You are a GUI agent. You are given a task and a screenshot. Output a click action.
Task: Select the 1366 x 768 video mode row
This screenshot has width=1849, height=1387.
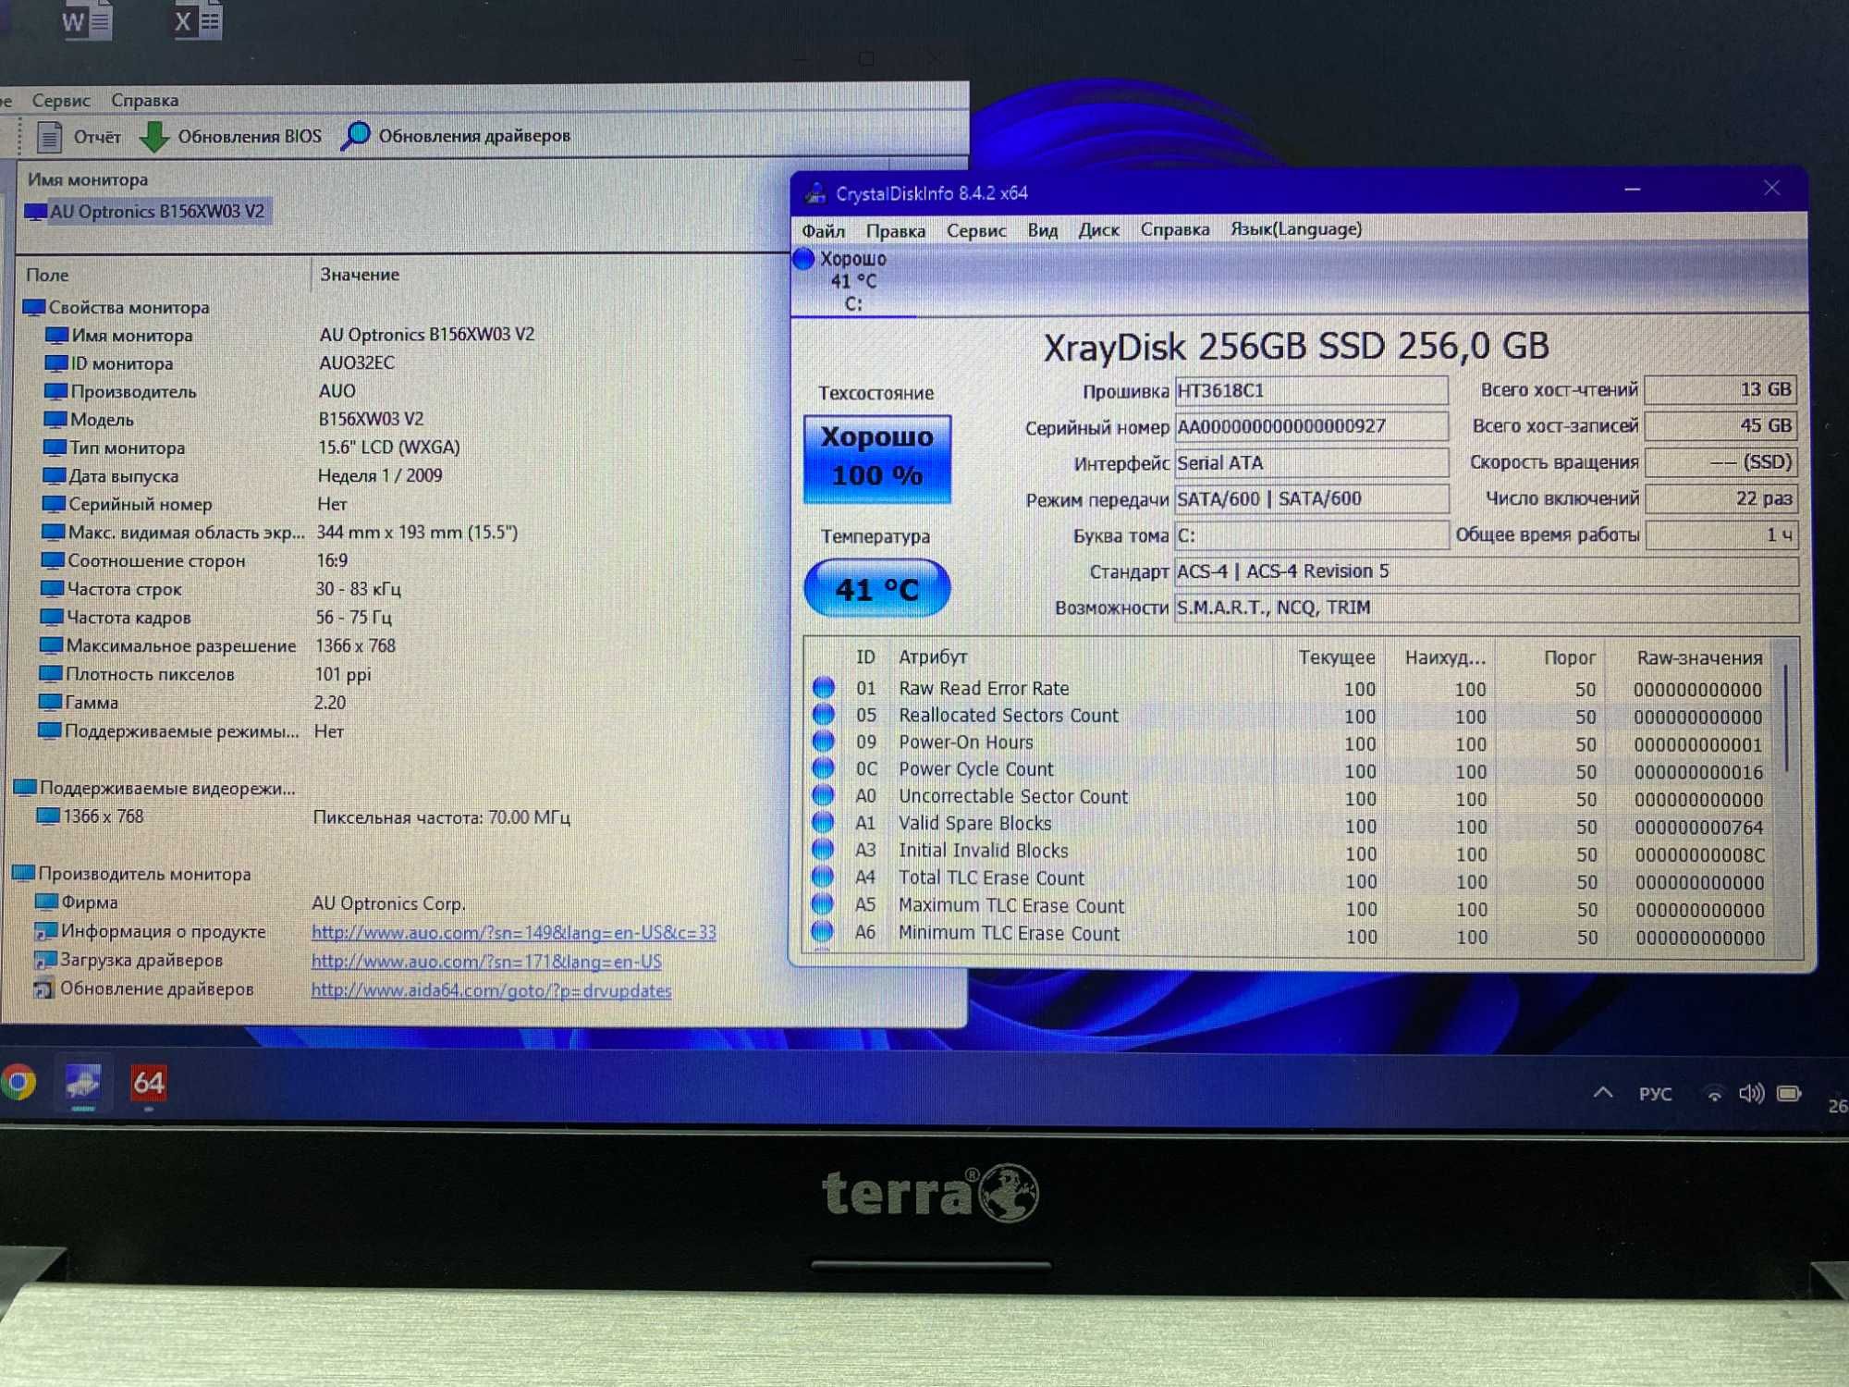tap(91, 817)
